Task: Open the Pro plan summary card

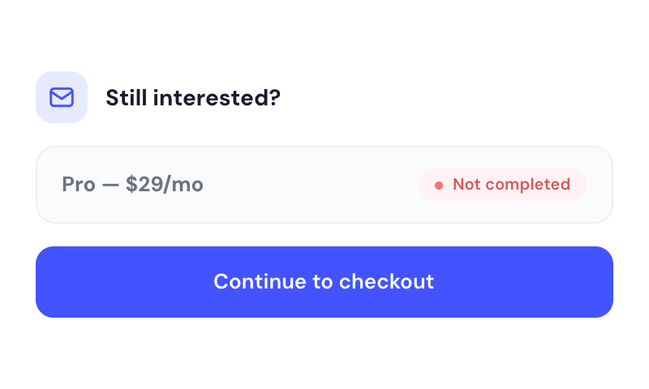Action: tap(324, 185)
